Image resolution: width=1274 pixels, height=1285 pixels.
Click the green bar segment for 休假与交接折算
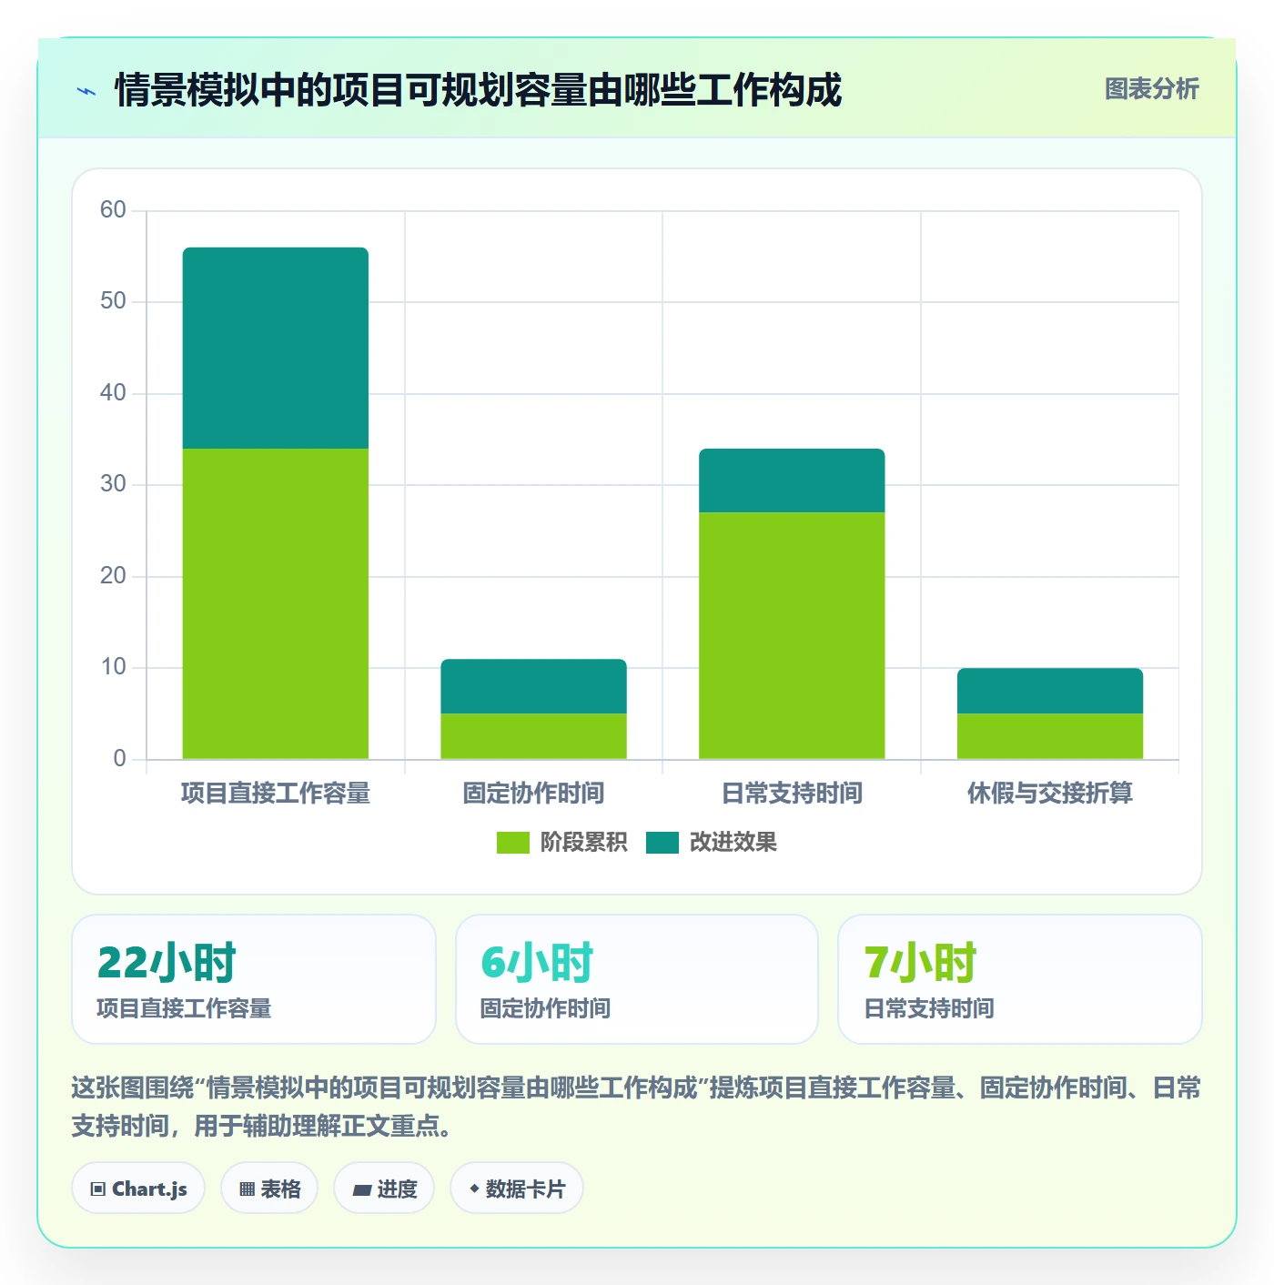pos(1050,736)
